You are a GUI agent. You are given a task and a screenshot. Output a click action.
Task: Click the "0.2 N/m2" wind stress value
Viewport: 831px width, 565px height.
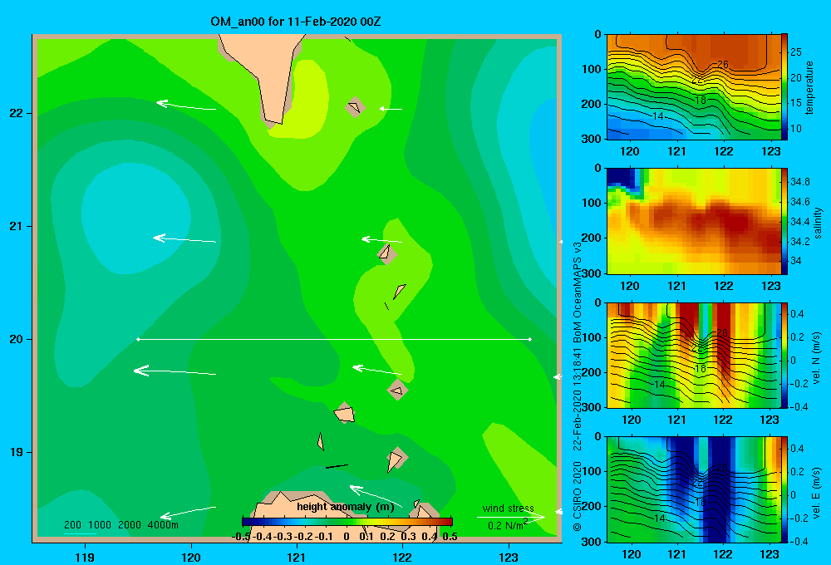(x=508, y=525)
